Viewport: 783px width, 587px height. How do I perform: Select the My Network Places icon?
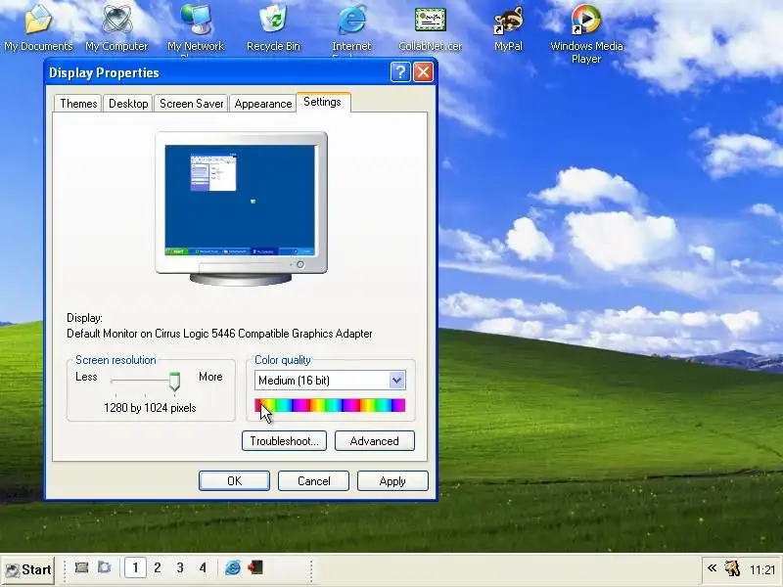[196, 28]
